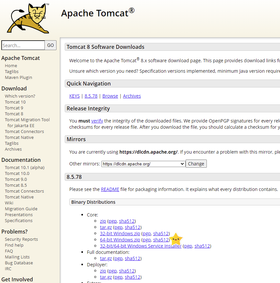This screenshot has height=283, width=280.
Task: Open sha512 for Windows Service Installer
Action: [x=202, y=246]
